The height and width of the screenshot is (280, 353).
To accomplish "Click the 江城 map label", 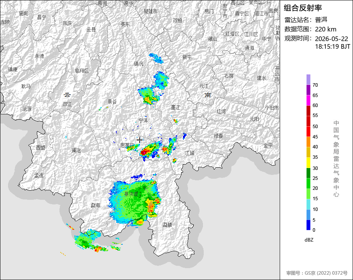I will [x=190, y=153].
